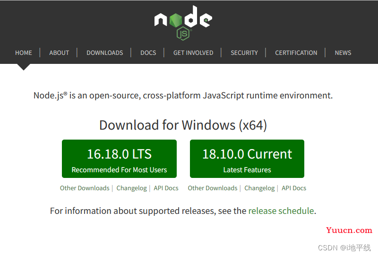Open API Docs under the Current button
The height and width of the screenshot is (256, 378).
(x=294, y=188)
